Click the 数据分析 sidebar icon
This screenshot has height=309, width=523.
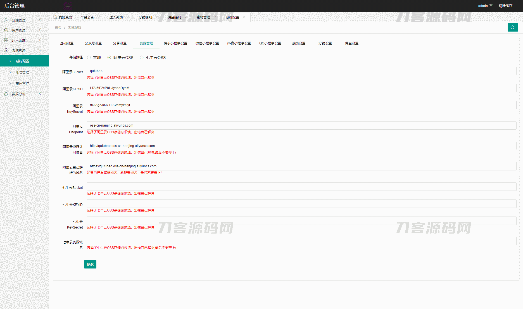[6, 94]
